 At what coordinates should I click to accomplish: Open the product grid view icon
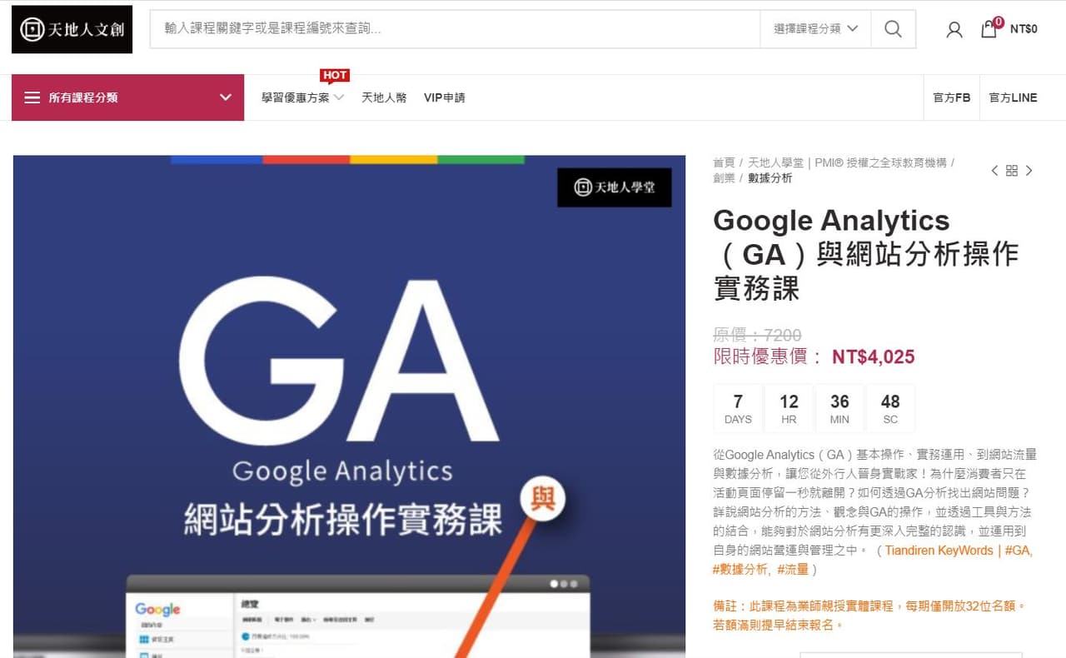(x=1012, y=171)
